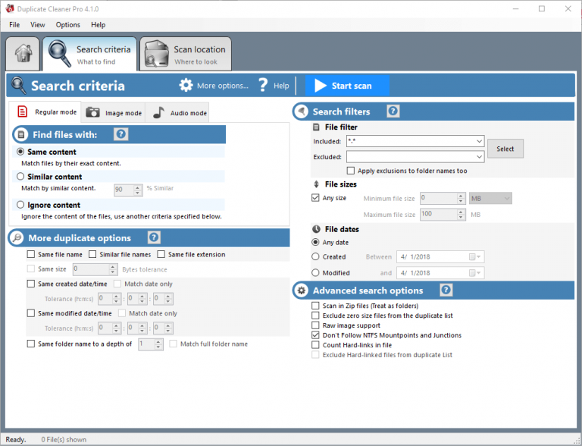Enable Same modified date/time checkbox
Image resolution: width=582 pixels, height=446 pixels.
(31, 313)
